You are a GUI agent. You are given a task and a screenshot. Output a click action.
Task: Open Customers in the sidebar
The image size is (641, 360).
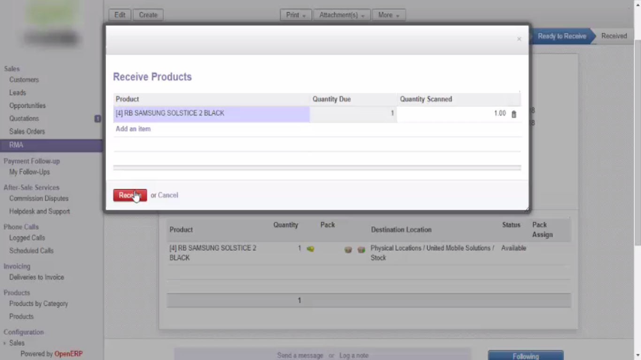24,80
